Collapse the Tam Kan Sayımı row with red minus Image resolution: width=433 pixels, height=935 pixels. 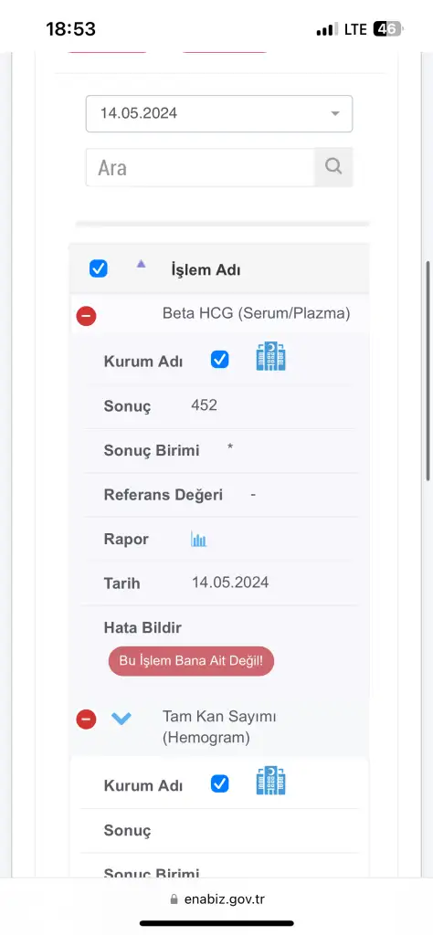[x=87, y=720]
